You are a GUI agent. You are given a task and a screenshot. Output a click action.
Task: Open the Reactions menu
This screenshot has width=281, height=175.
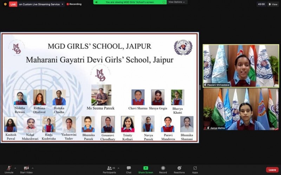point(179,170)
